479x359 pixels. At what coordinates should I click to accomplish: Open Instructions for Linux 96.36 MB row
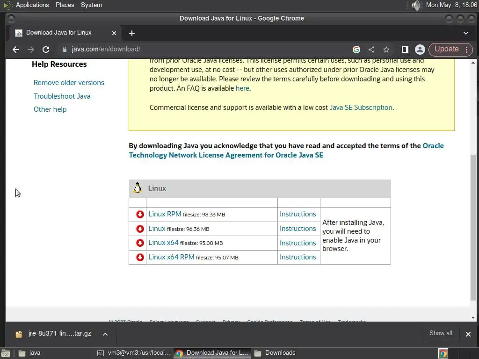298,228
